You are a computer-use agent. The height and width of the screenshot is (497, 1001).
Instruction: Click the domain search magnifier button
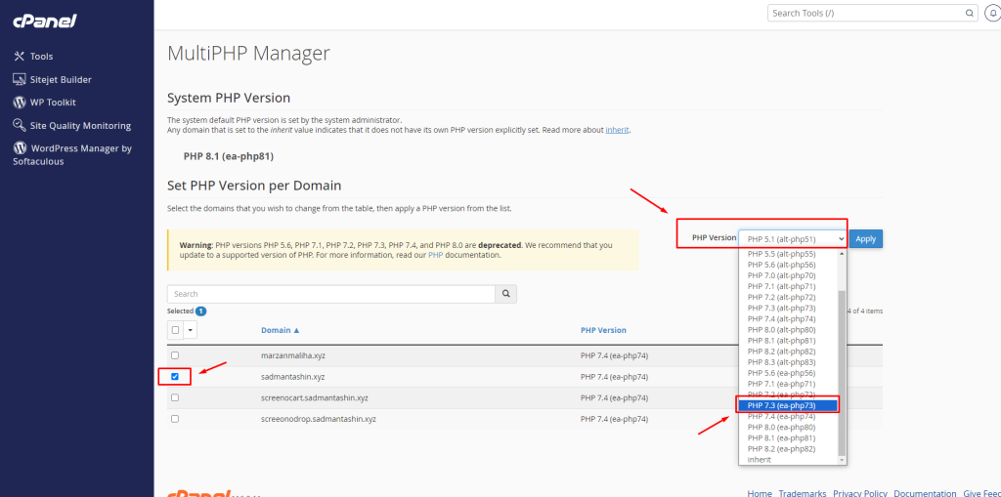tap(505, 293)
